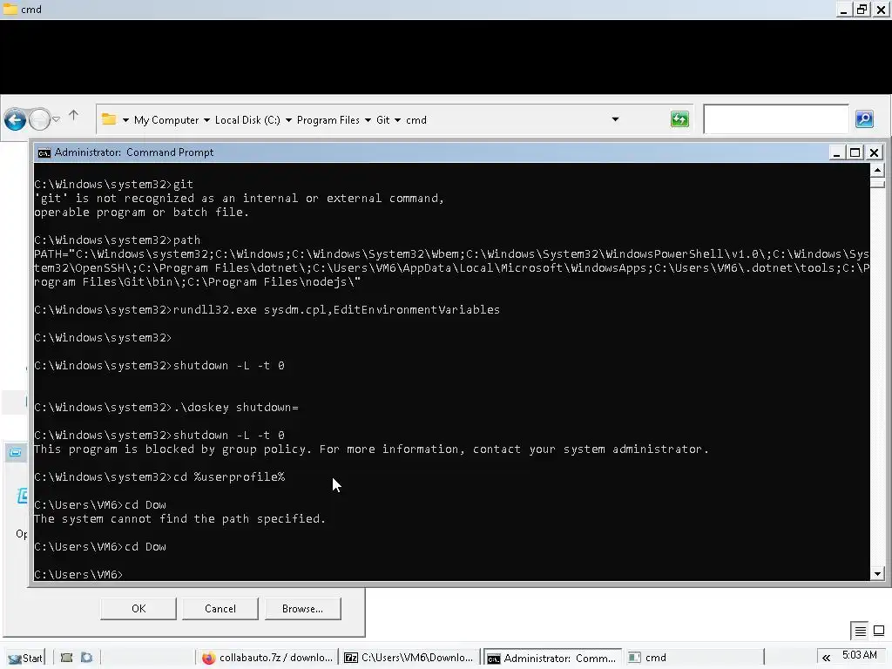
Task: Open Command Prompt system menu icon
Action: (44, 152)
